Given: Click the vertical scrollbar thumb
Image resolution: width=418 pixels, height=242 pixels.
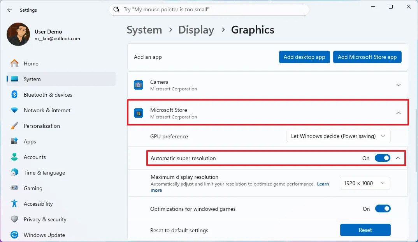Looking at the screenshot, I should coord(416,141).
